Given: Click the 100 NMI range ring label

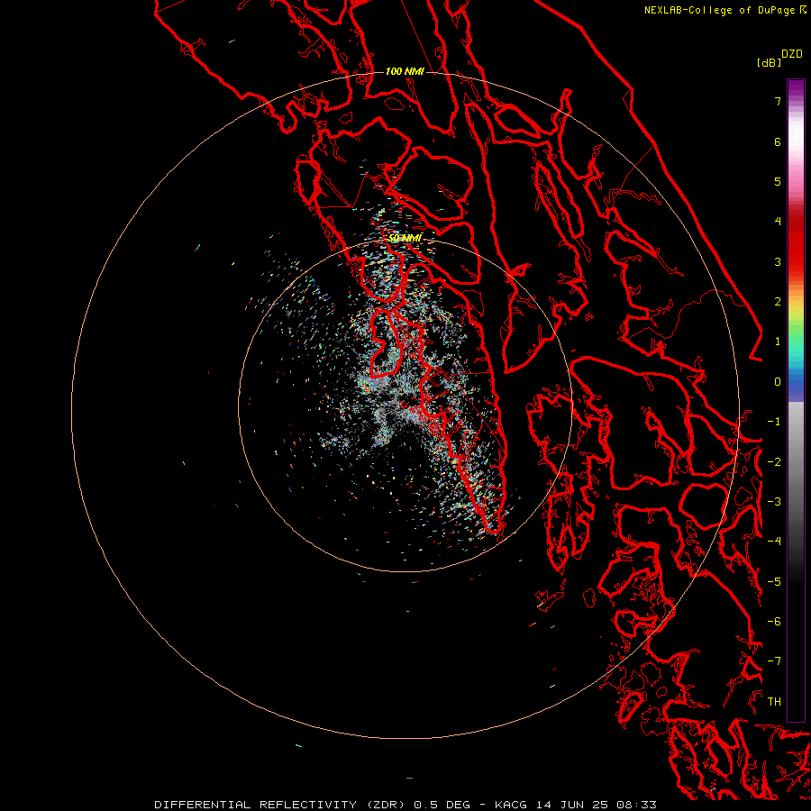Looking at the screenshot, I should point(405,71).
